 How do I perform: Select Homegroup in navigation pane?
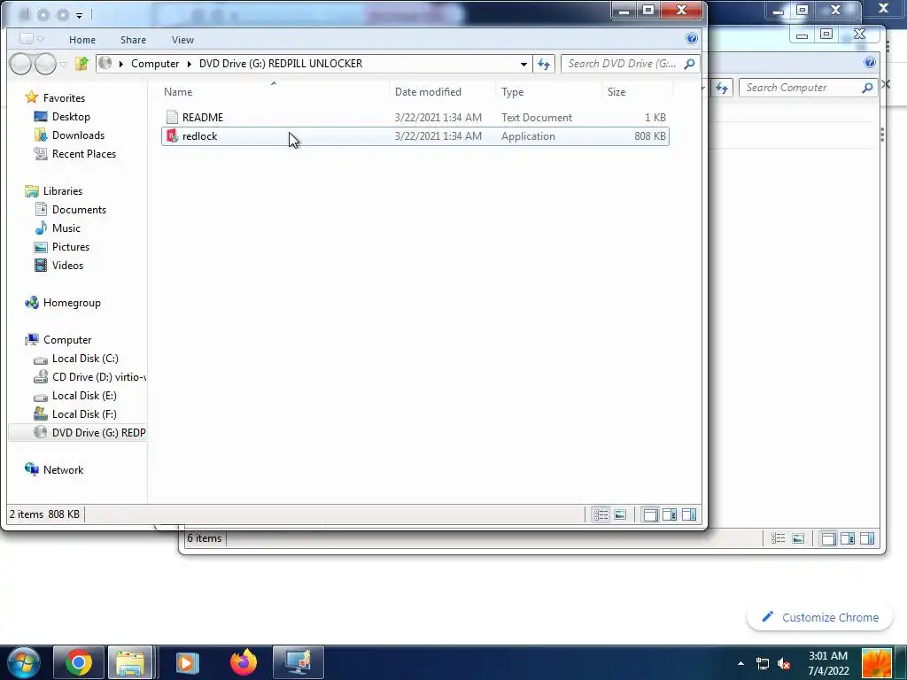(x=72, y=303)
